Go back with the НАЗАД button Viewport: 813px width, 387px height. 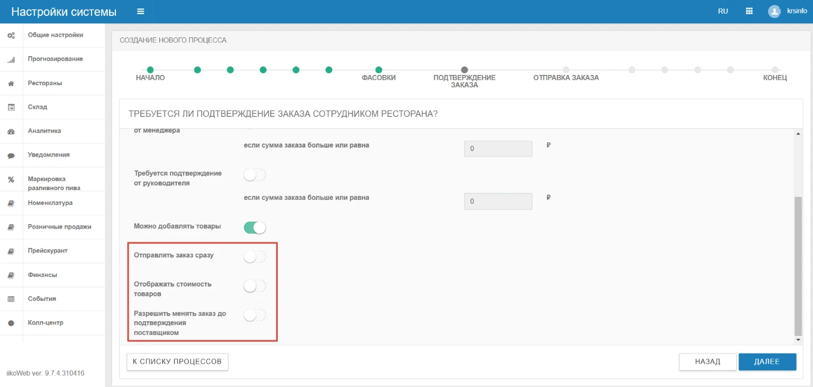click(x=707, y=361)
